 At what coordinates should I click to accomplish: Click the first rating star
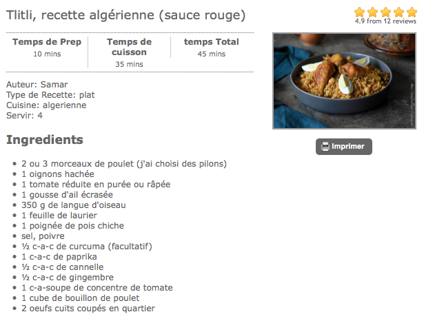[x=359, y=12]
